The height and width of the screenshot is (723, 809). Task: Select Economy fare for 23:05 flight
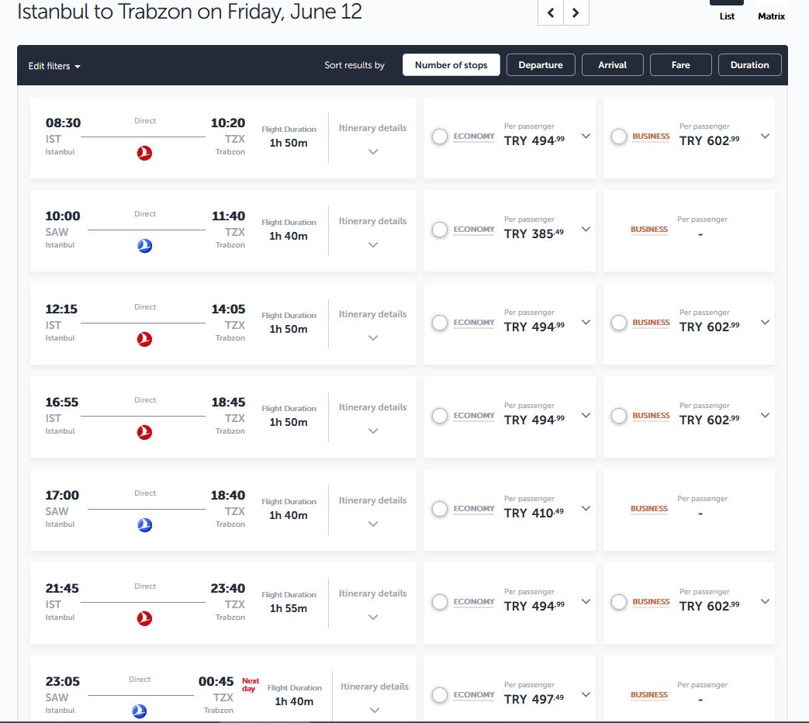(x=440, y=694)
